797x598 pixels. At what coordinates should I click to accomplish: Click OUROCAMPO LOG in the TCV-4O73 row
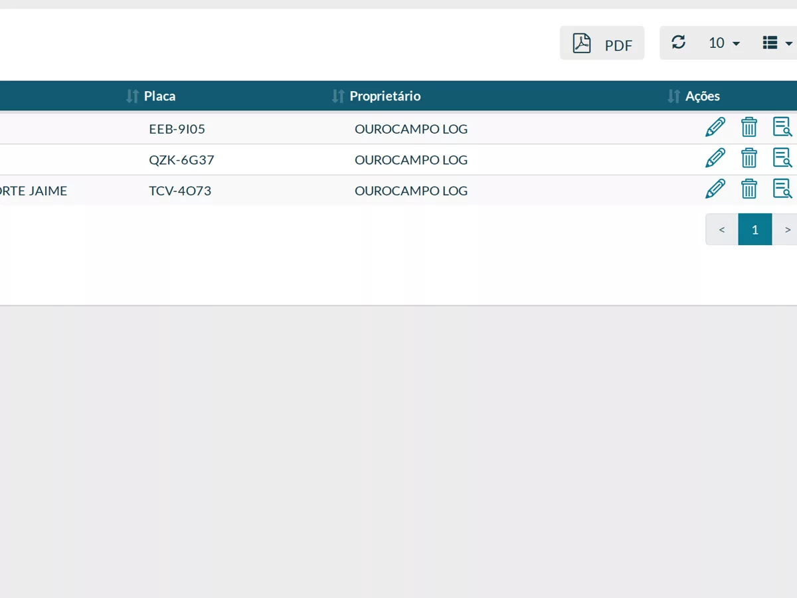[411, 191]
